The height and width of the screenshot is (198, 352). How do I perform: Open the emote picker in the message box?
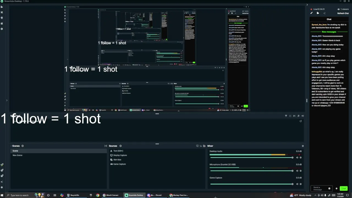coord(329,189)
